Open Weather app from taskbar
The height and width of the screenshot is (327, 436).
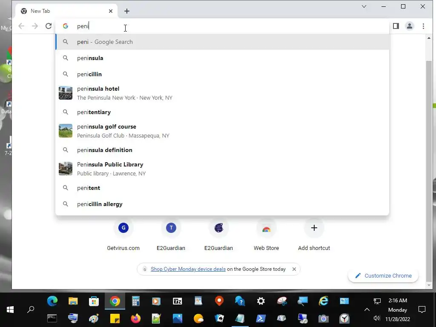tap(198, 318)
